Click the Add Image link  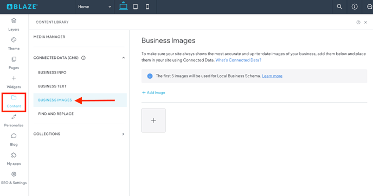pyautogui.click(x=153, y=93)
